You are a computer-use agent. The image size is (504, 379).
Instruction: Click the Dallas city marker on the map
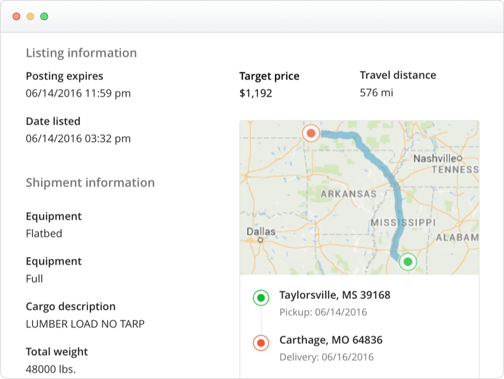pyautogui.click(x=260, y=240)
